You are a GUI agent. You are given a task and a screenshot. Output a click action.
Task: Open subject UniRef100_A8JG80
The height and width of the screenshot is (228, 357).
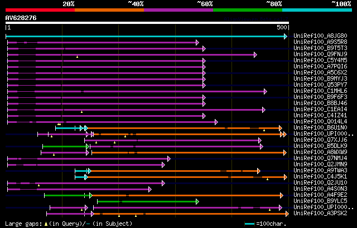[x=320, y=36]
